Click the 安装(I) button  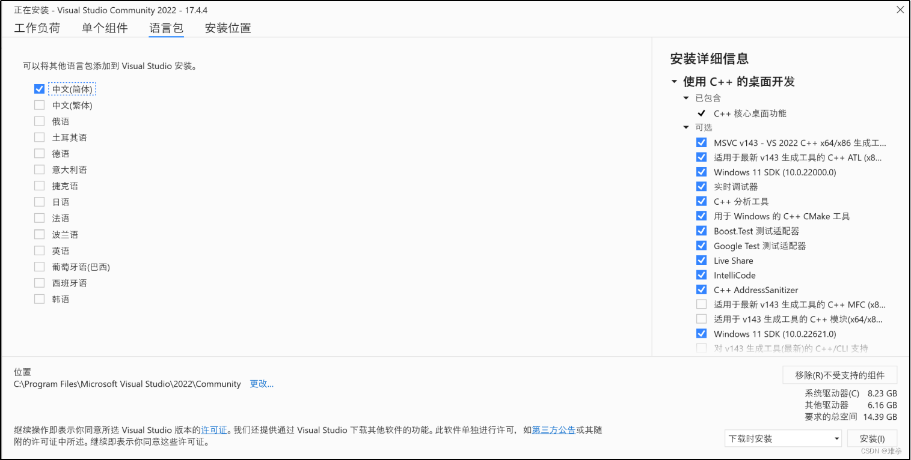click(872, 439)
